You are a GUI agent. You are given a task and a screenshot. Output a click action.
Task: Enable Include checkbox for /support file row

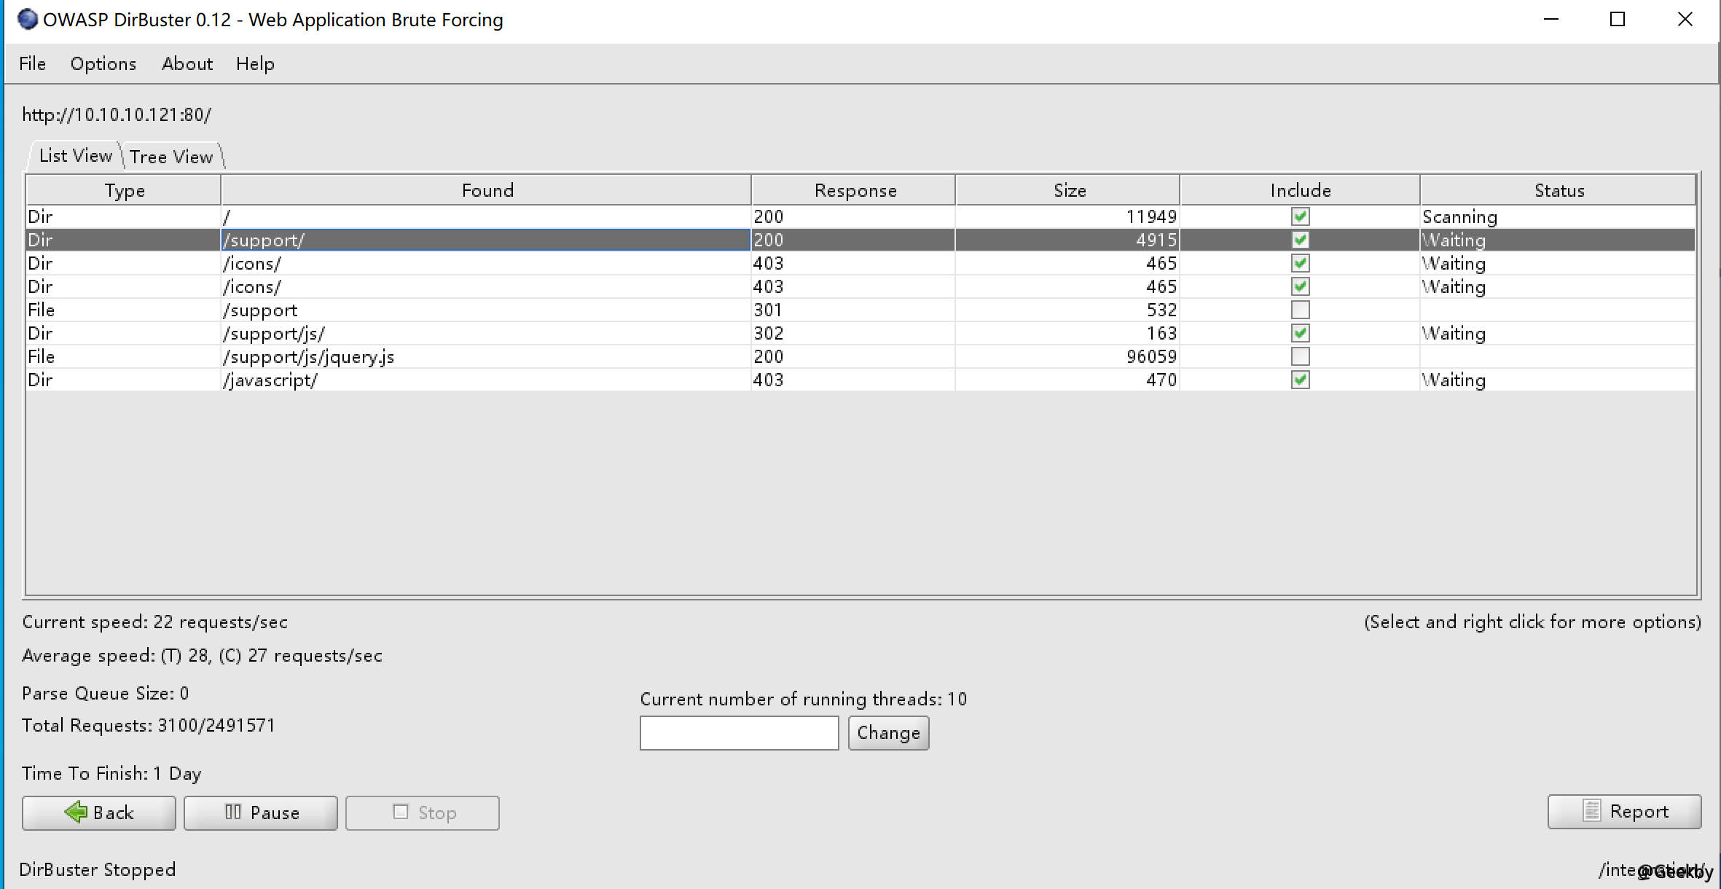(x=1300, y=310)
